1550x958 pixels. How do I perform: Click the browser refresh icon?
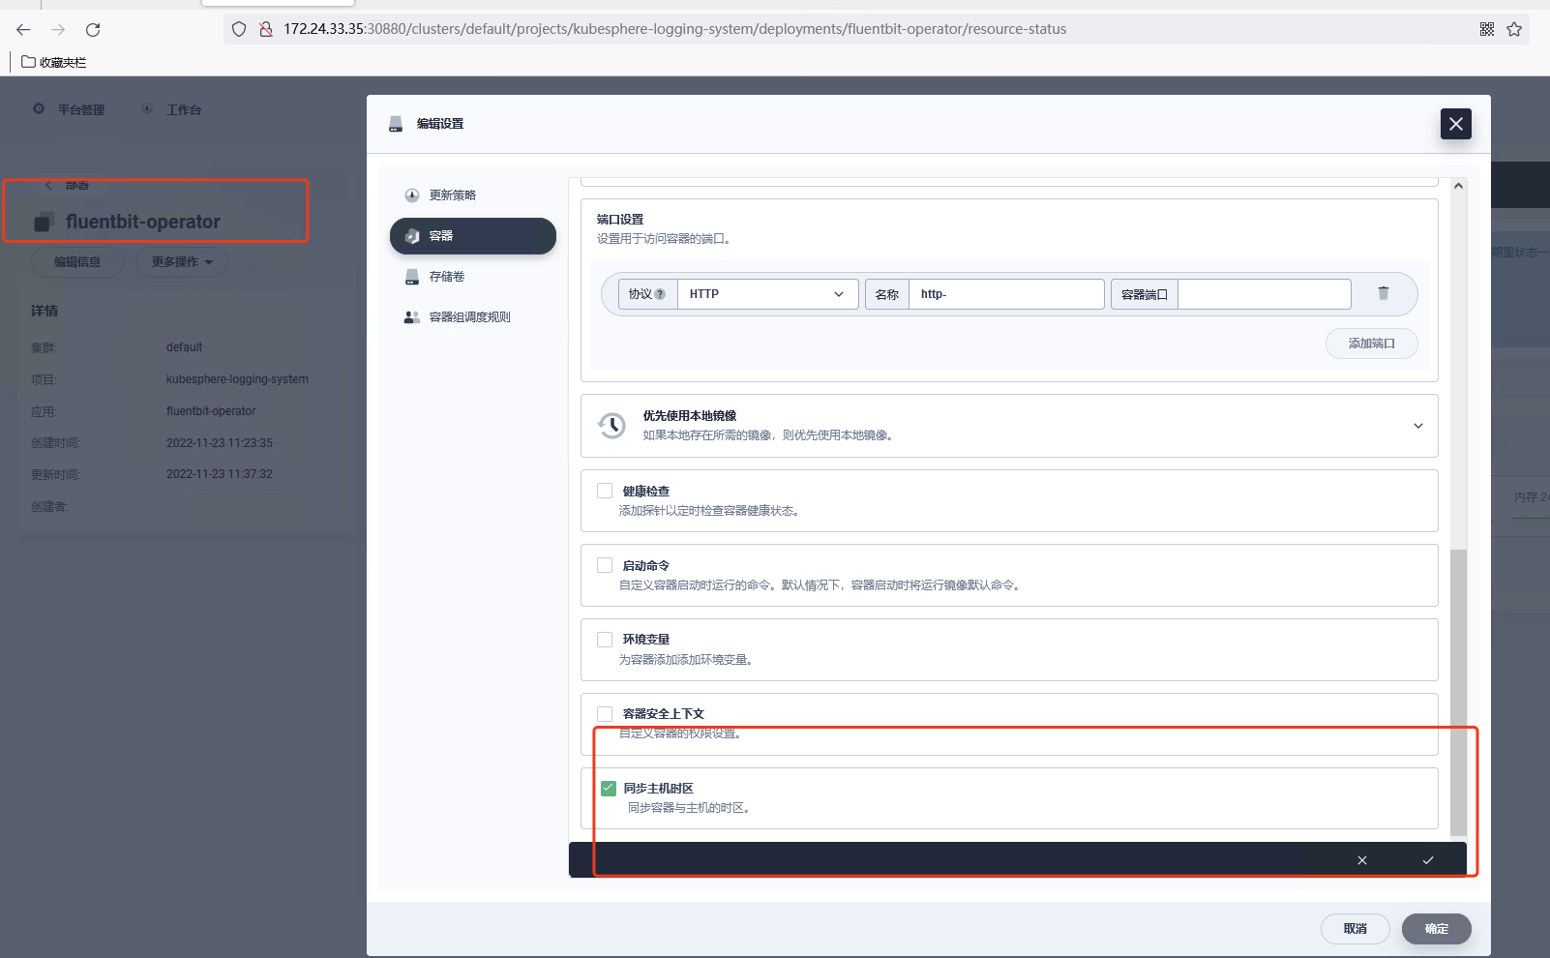point(93,29)
